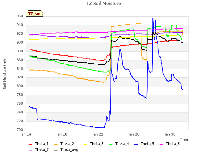
Task: Click the magenta Theta_6 legend swatch
Action: coord(162,144)
